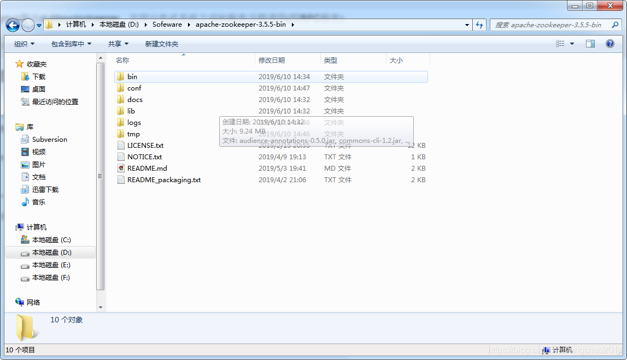Select the tmp folder icon
The height and width of the screenshot is (360, 627).
(121, 134)
